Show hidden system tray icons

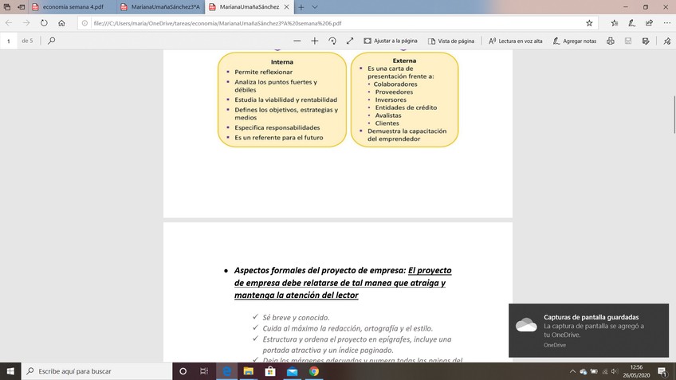coord(572,371)
